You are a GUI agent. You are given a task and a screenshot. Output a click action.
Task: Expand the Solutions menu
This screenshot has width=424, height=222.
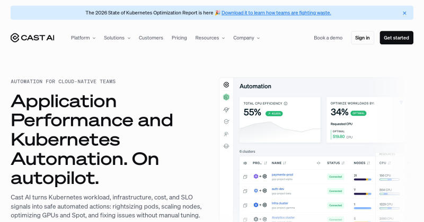click(117, 38)
